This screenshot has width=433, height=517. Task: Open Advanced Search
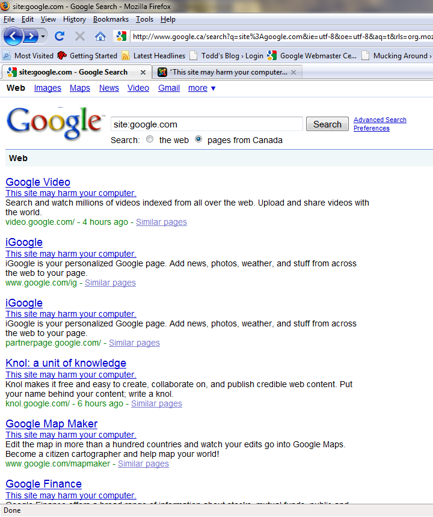pyautogui.click(x=380, y=120)
